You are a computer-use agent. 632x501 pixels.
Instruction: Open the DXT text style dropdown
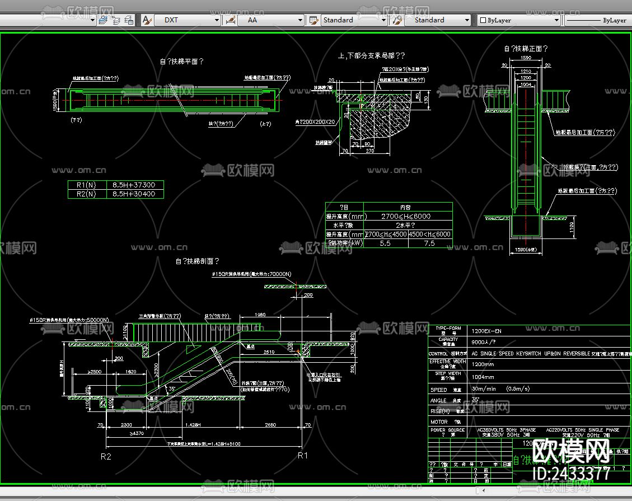tap(188, 20)
